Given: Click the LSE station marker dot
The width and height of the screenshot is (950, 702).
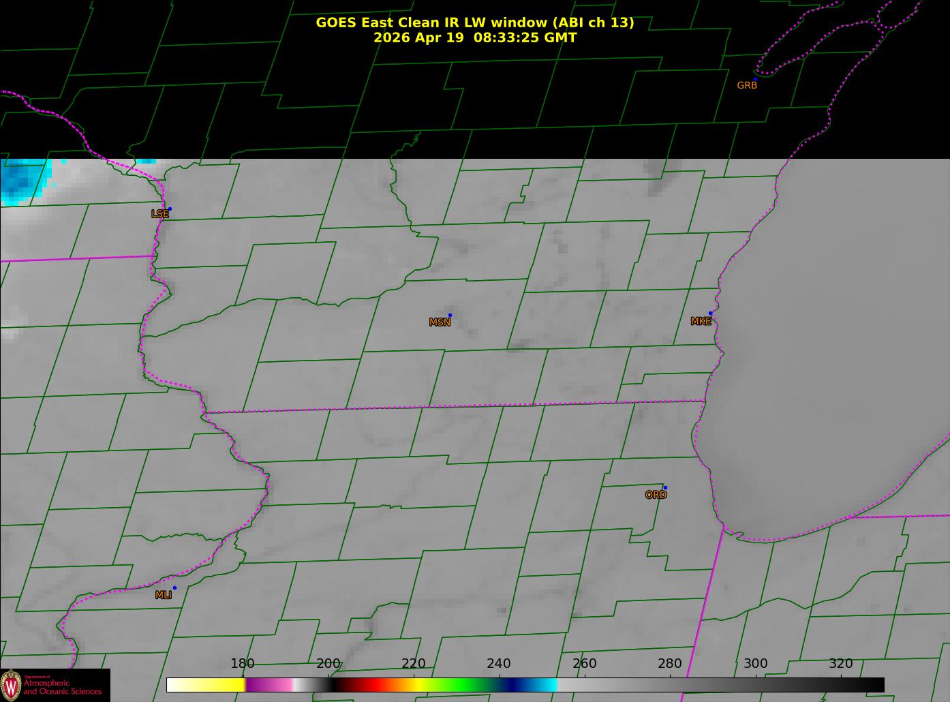Looking at the screenshot, I should [170, 209].
